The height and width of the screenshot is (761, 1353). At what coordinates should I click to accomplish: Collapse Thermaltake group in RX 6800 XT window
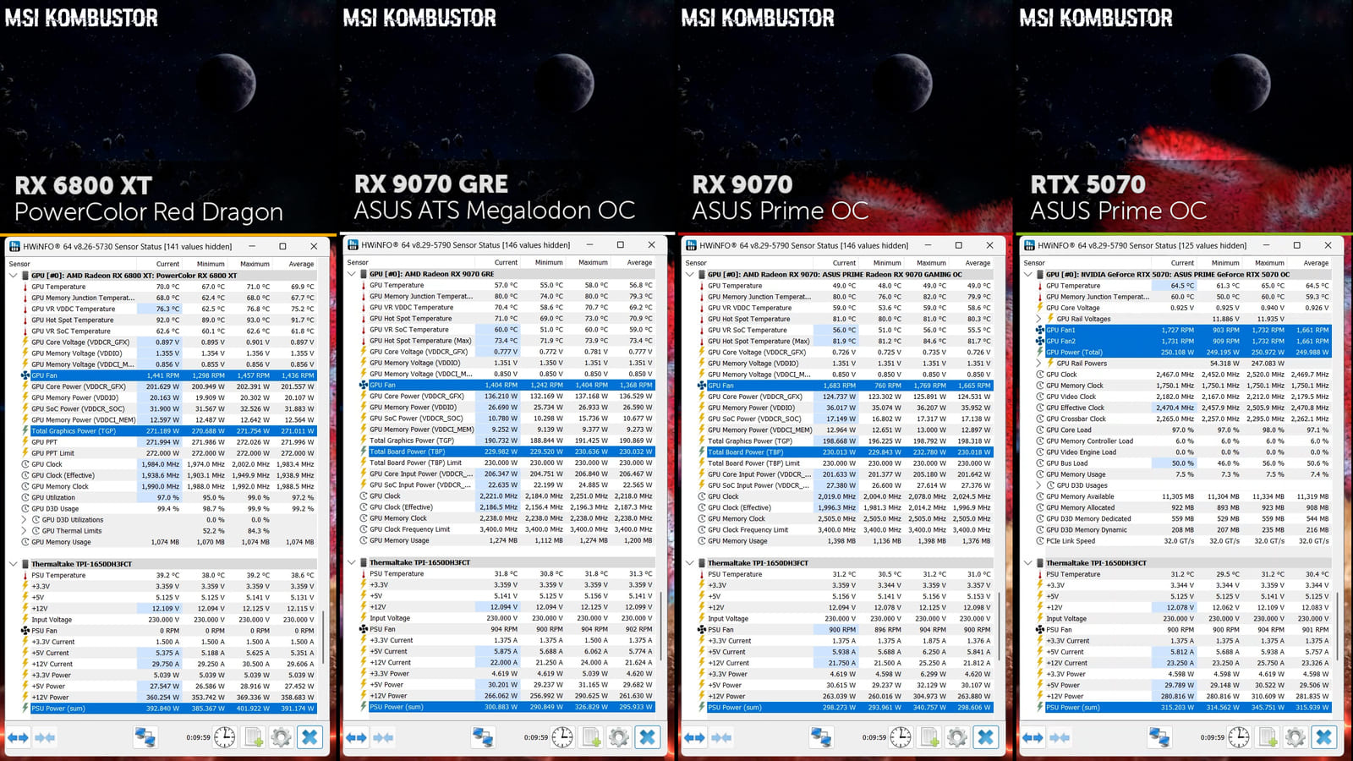click(x=13, y=564)
